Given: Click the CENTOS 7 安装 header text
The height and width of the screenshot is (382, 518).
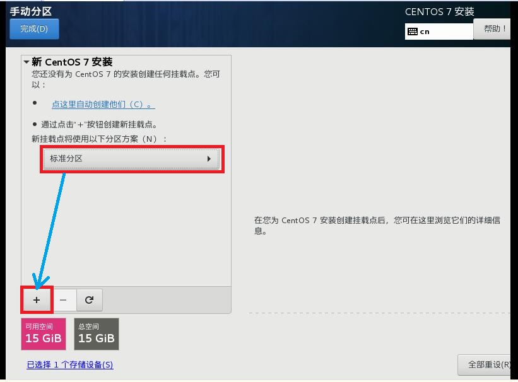Looking at the screenshot, I should pos(440,12).
